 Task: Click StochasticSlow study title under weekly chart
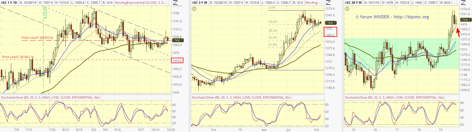click(x=241, y=97)
